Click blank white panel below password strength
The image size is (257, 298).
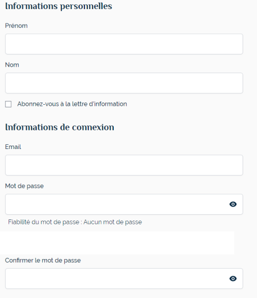[x=117, y=243]
